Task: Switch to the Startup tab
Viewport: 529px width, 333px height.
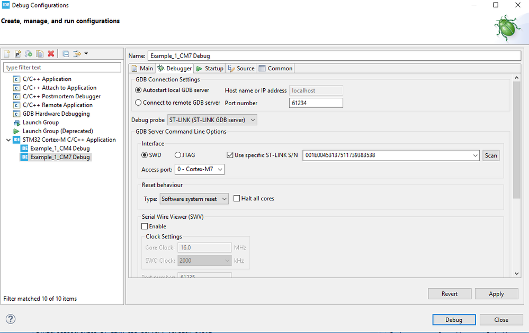Action: [210, 68]
